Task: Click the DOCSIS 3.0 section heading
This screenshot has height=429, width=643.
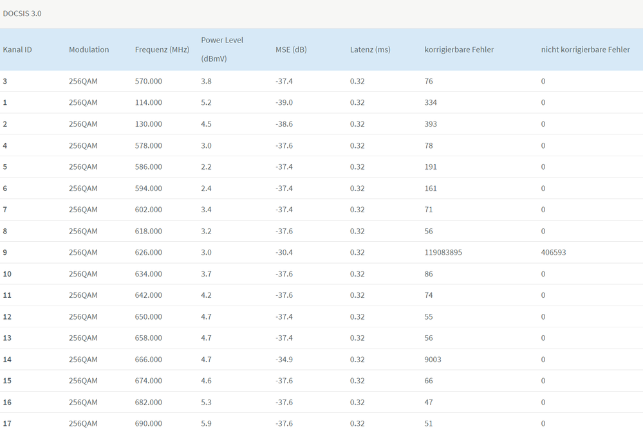Action: (23, 14)
